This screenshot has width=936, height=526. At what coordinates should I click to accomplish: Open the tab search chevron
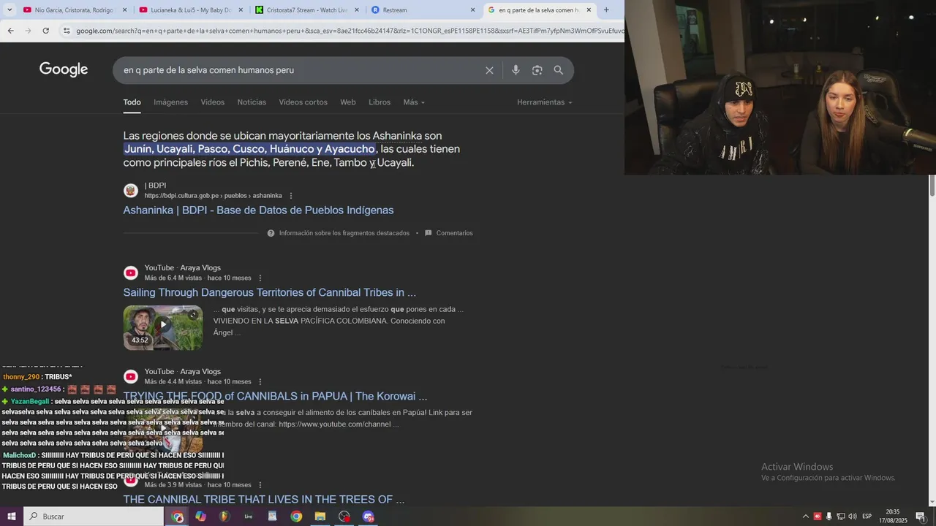coord(10,10)
